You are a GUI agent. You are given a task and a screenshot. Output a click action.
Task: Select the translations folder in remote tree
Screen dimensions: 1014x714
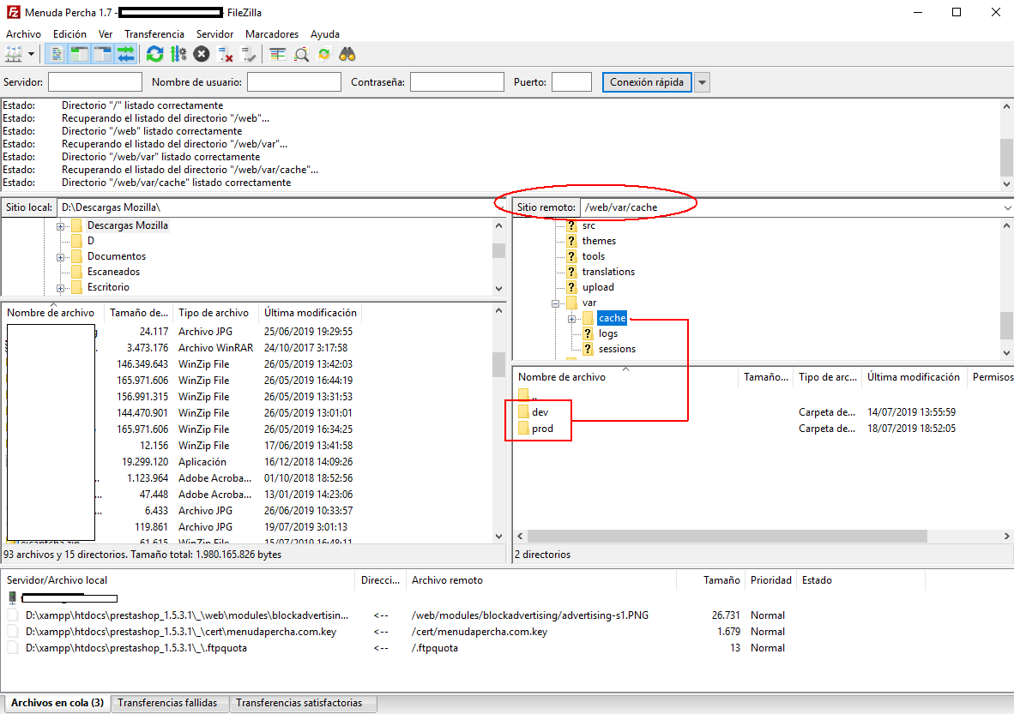pos(608,272)
